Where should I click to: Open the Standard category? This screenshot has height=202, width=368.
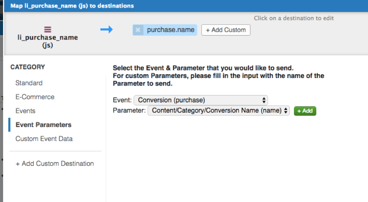click(x=29, y=83)
